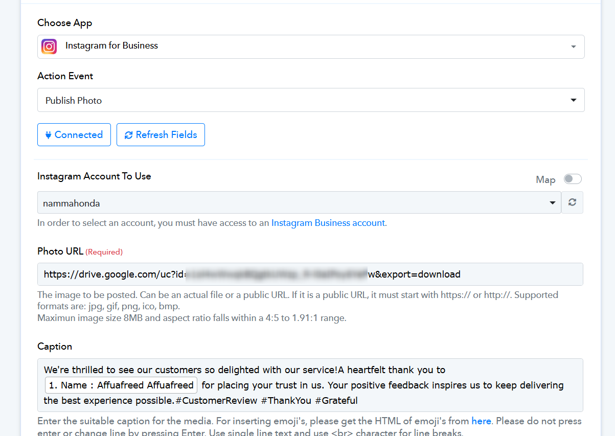Open the nammahonda account dropdown
The image size is (615, 436).
tap(299, 202)
